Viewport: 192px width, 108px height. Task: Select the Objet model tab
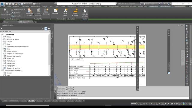pos(5,101)
